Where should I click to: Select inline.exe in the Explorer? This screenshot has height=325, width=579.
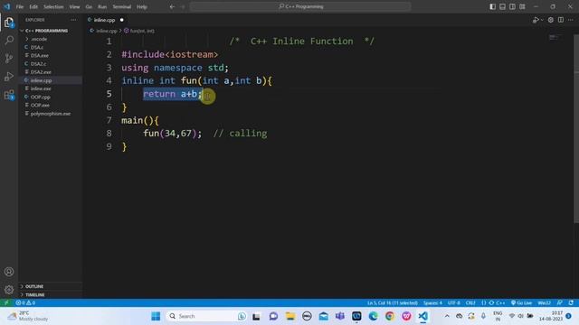point(41,88)
